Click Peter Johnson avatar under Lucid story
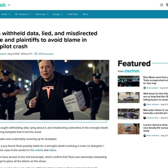The height and width of the screenshot is (168, 168). [145, 135]
